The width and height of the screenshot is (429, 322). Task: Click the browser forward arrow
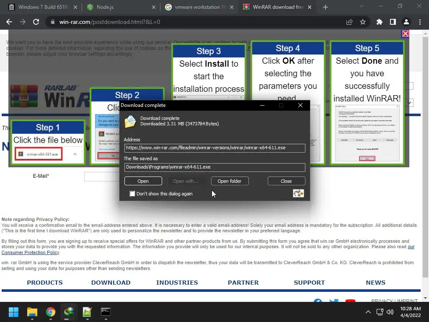point(23,22)
